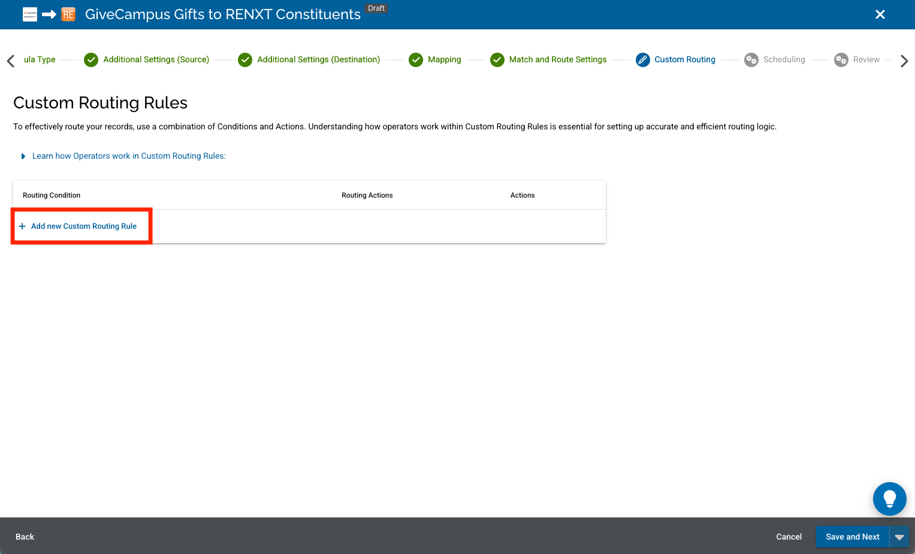Click the pencil icon beside Custom Routing
This screenshot has width=915, height=554.
(643, 60)
